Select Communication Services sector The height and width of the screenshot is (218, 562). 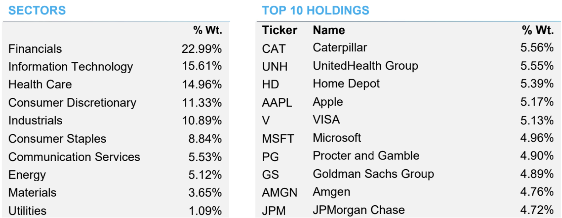[x=74, y=157]
